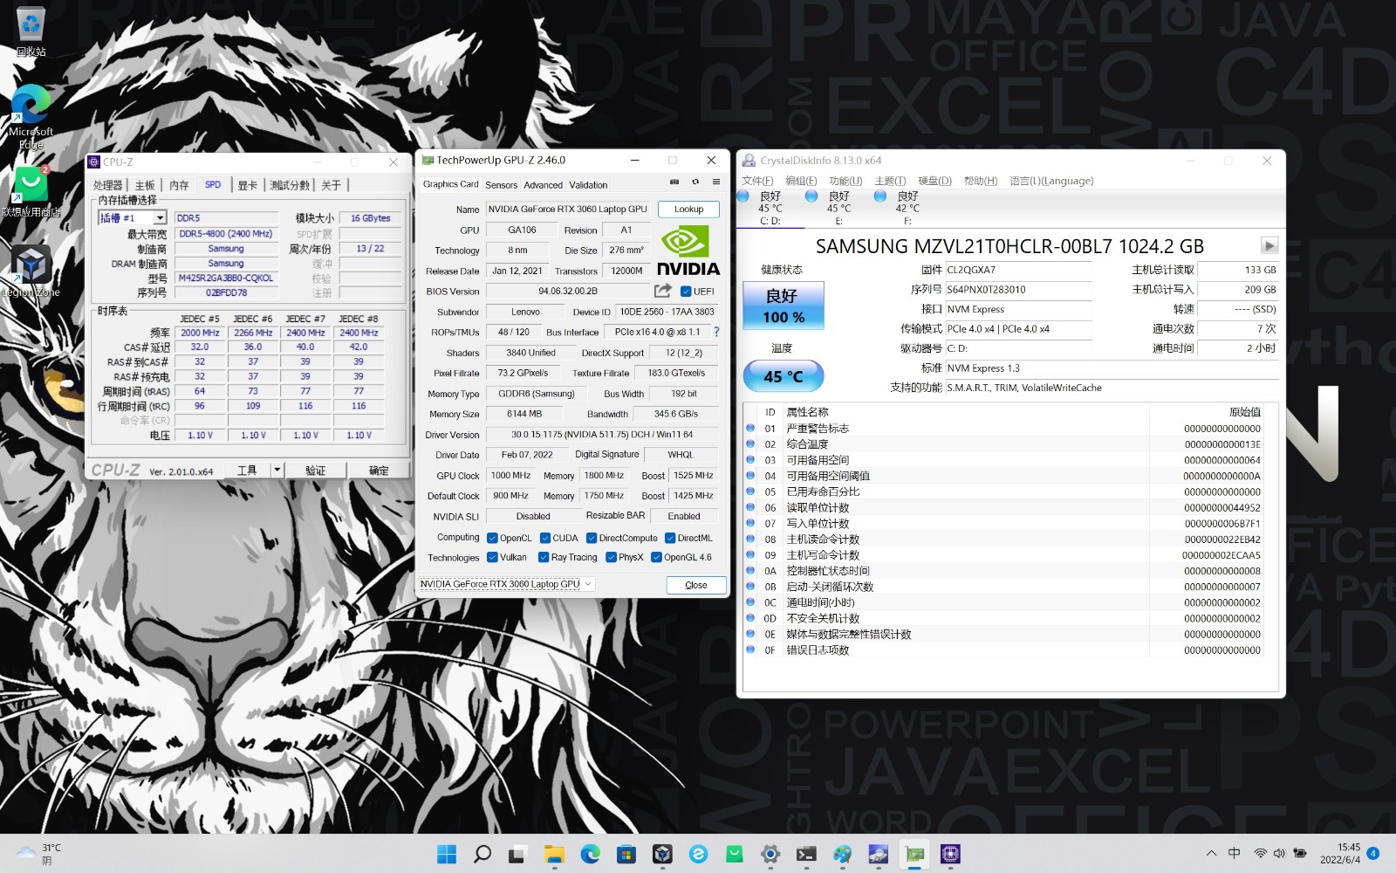Click the weather widget showing 31°C
The image size is (1396, 873).
tap(39, 854)
